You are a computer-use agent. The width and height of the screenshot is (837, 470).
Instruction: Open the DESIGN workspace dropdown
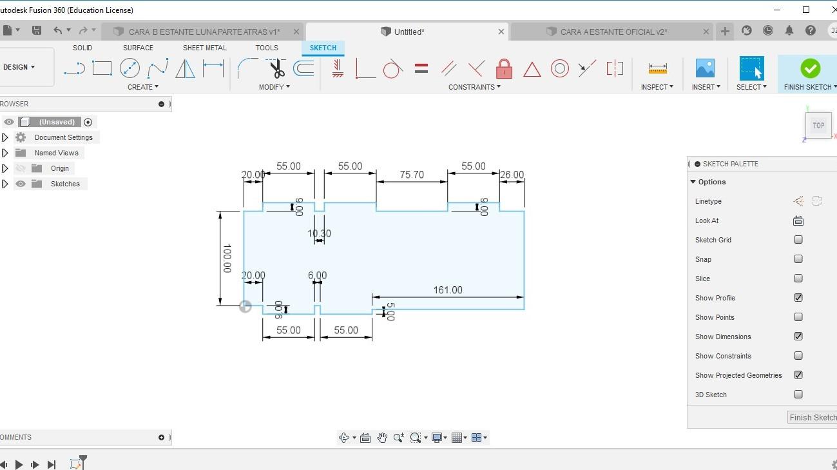pos(19,67)
